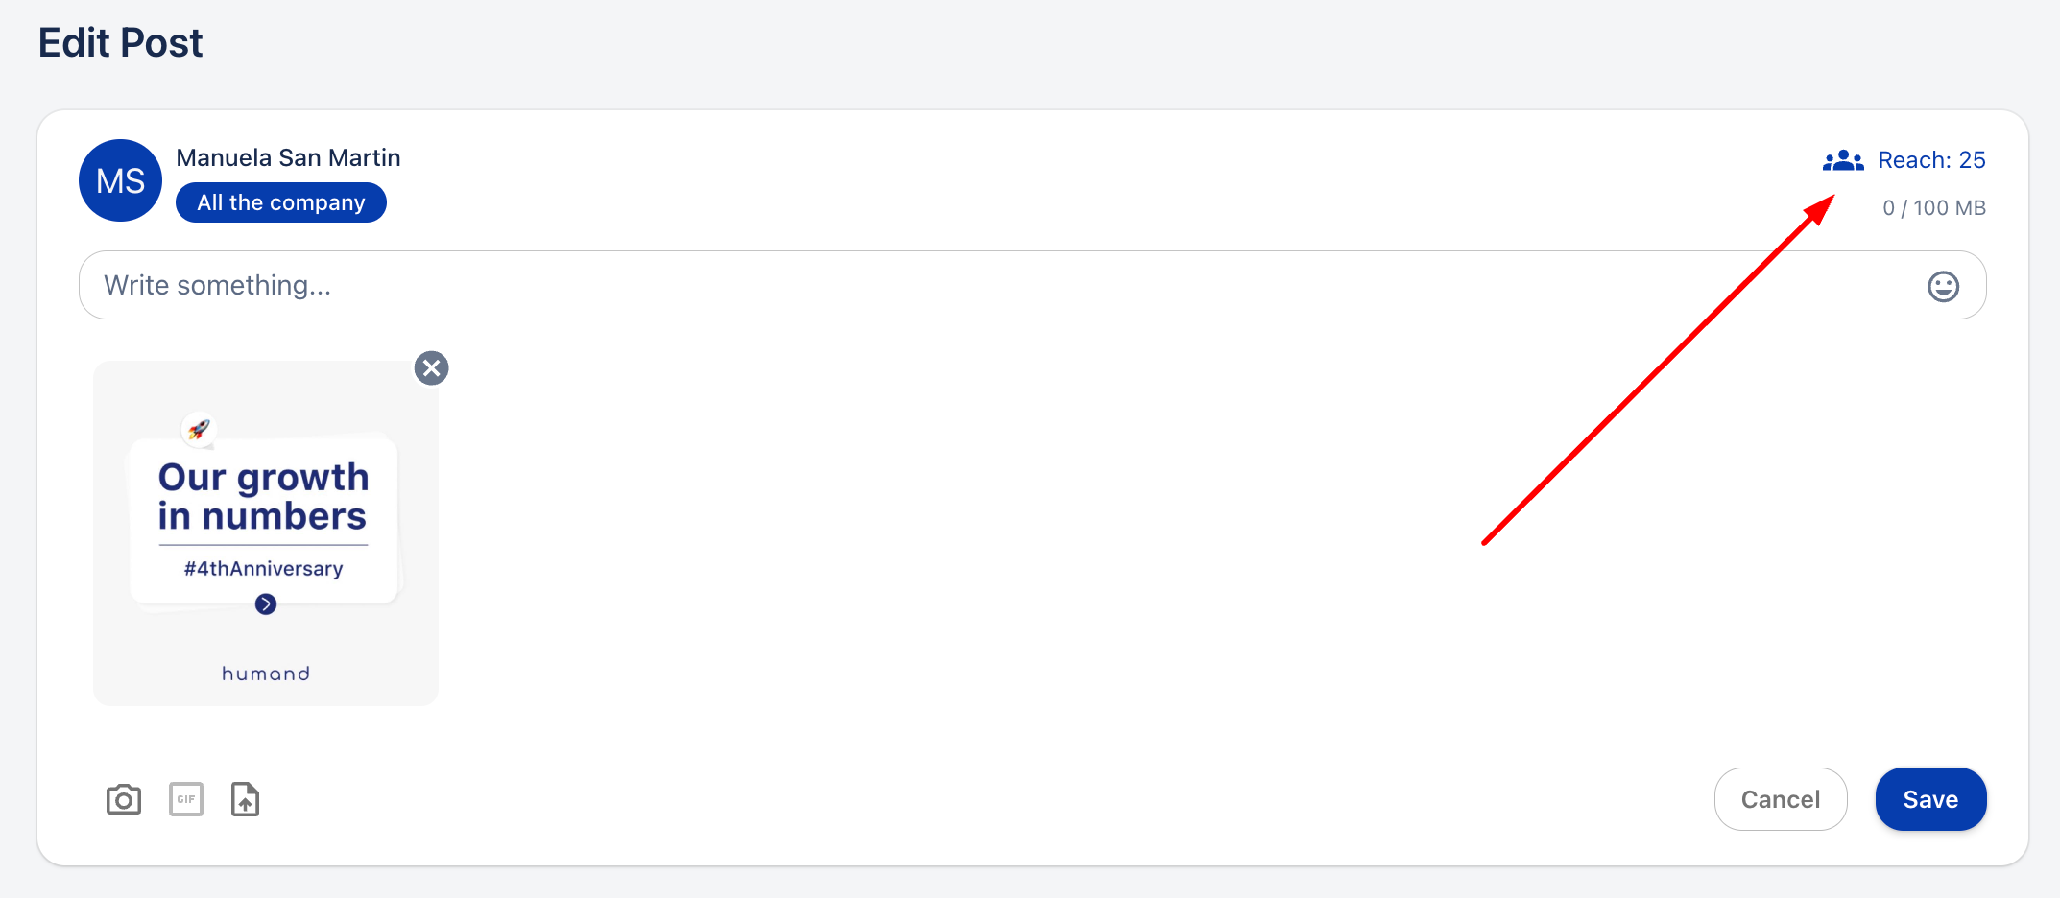This screenshot has height=898, width=2060.
Task: Click the 0 / 100 MB storage indicator
Action: click(1934, 208)
